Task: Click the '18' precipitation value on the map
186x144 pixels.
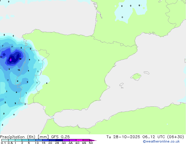Action: [x=20, y=59]
